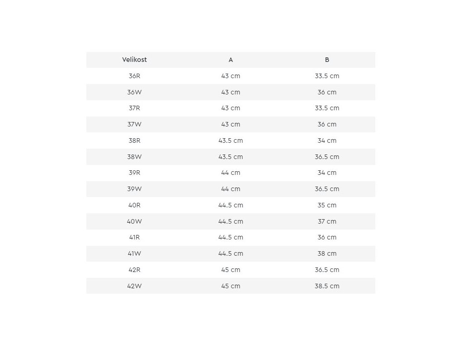The height and width of the screenshot is (347, 463).
Task: Click the A column header
Action: click(231, 60)
